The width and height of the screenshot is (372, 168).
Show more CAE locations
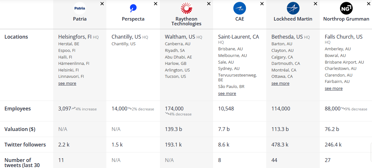pyautogui.click(x=227, y=94)
